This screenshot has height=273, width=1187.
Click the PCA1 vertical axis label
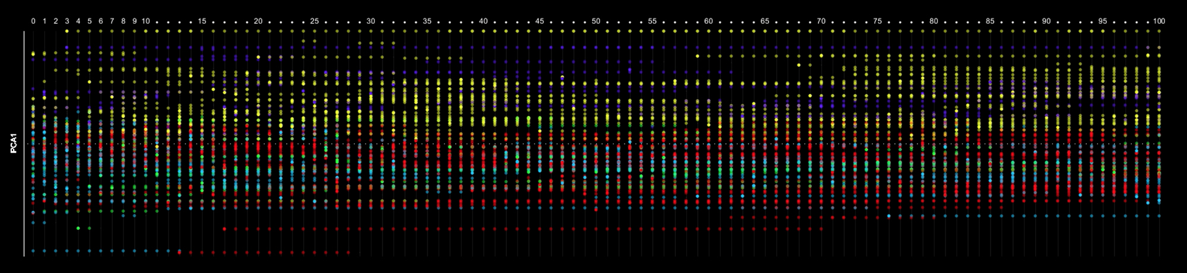(x=13, y=144)
